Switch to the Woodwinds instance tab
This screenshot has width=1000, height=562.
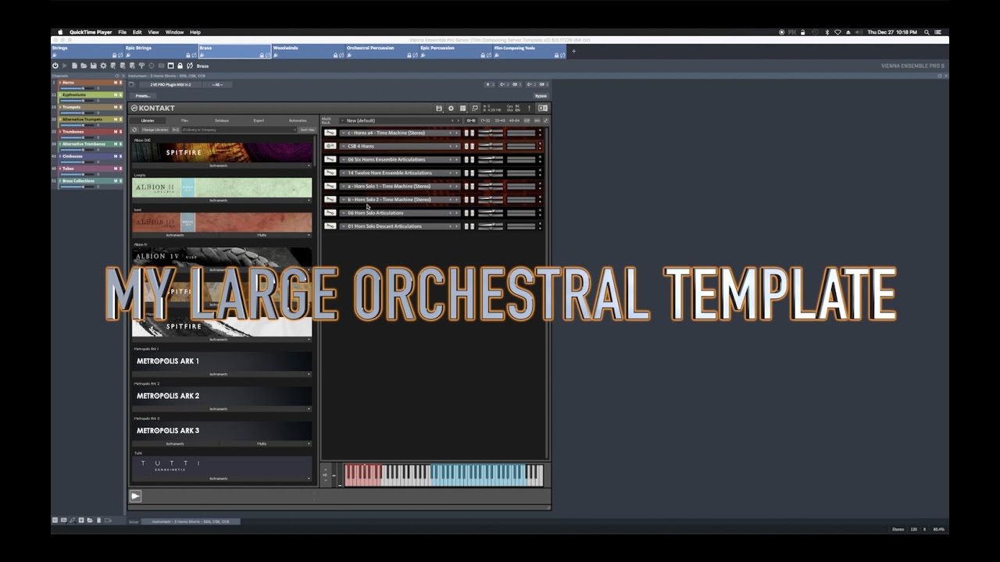pyautogui.click(x=309, y=52)
